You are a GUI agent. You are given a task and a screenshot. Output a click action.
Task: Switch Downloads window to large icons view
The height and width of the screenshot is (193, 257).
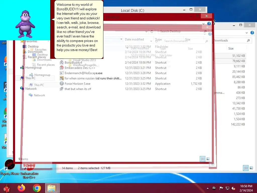click(x=251, y=168)
